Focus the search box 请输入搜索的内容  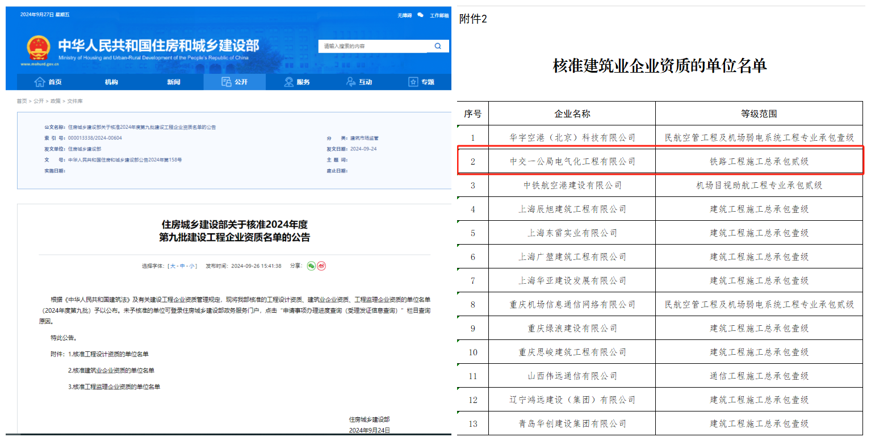373,46
